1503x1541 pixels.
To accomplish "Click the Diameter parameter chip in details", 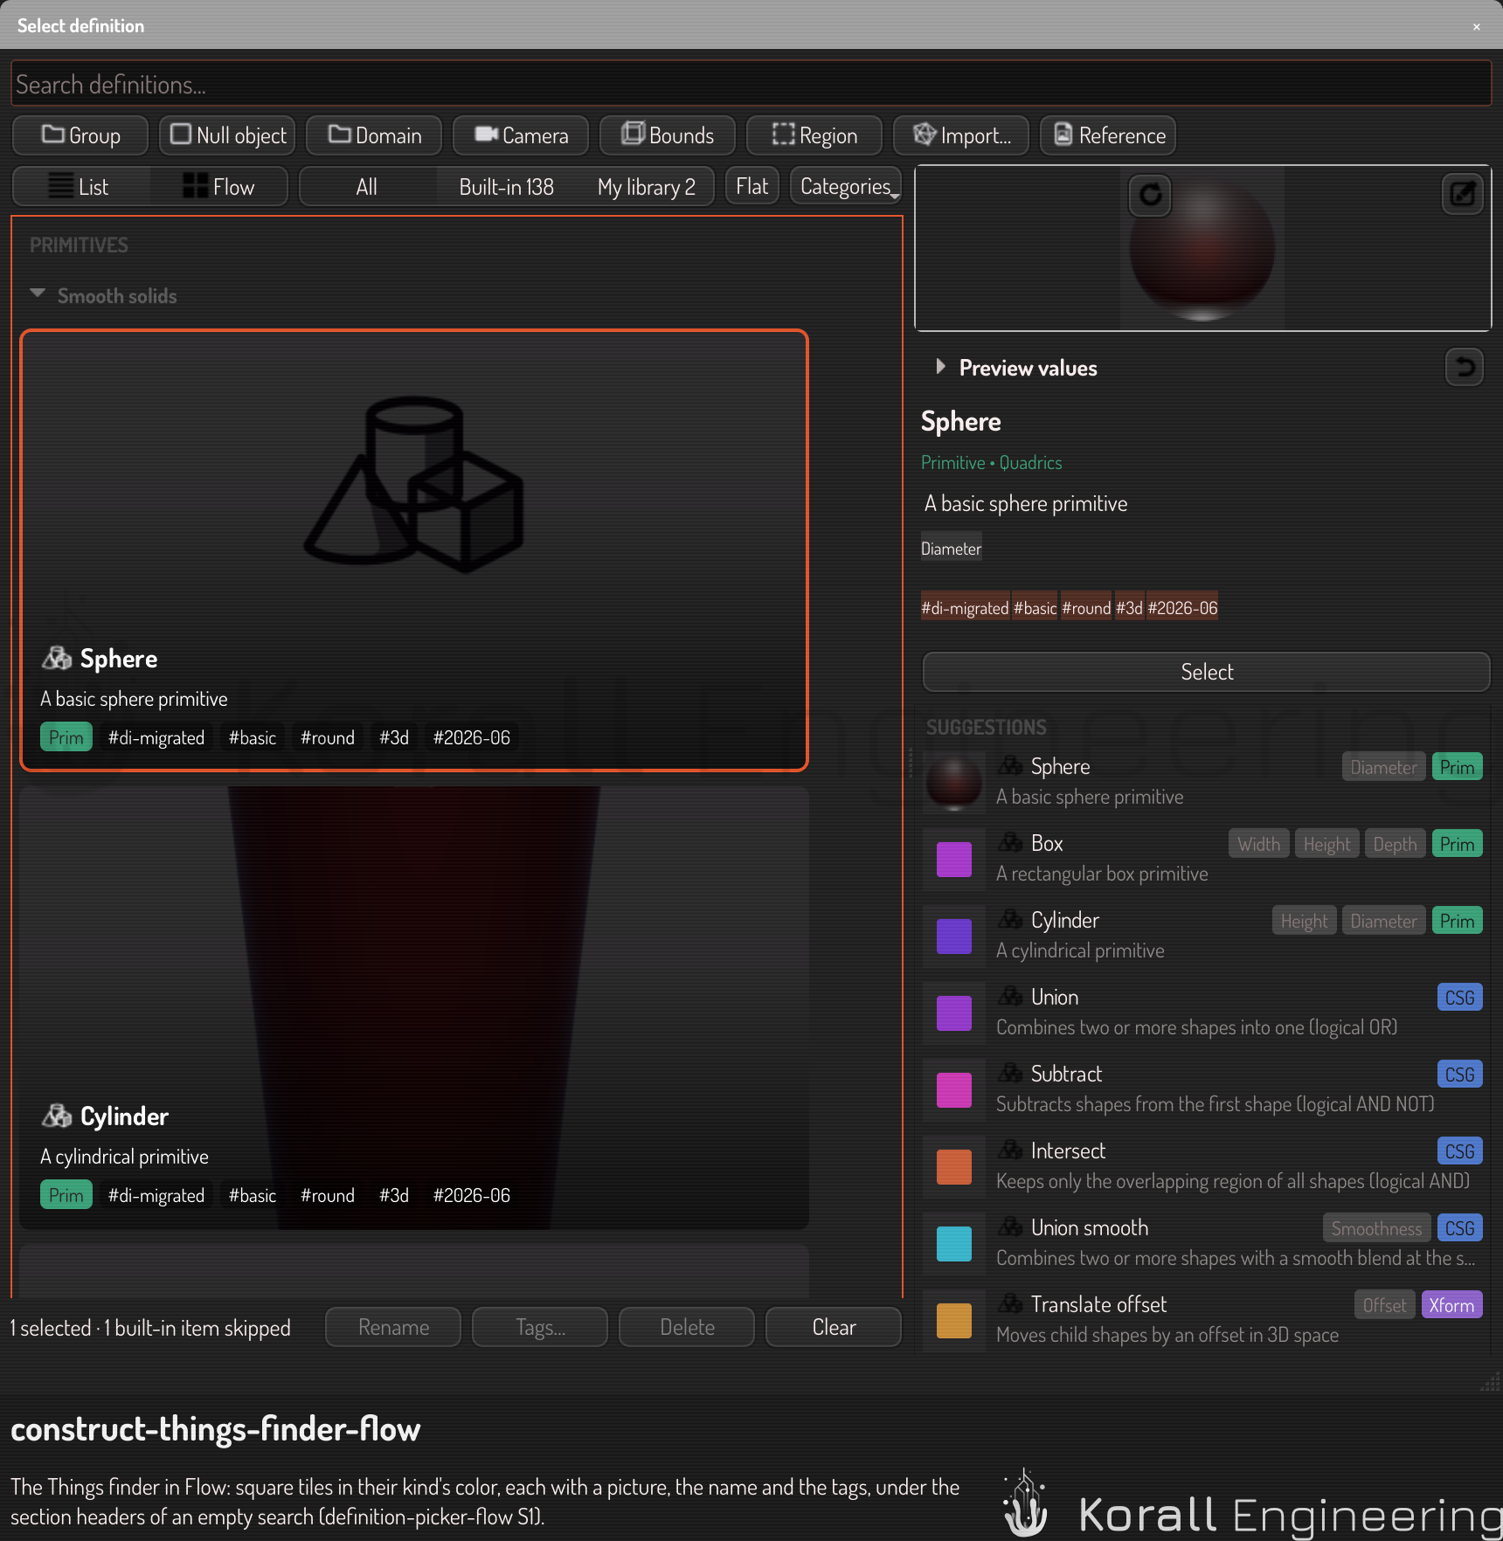I will (x=951, y=549).
